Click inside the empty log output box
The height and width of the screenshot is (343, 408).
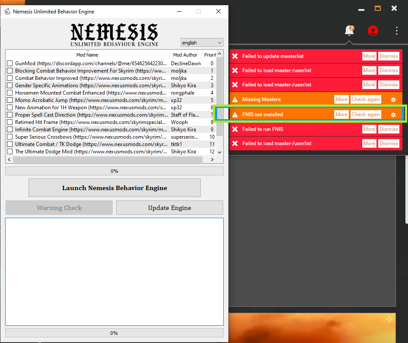point(114,272)
